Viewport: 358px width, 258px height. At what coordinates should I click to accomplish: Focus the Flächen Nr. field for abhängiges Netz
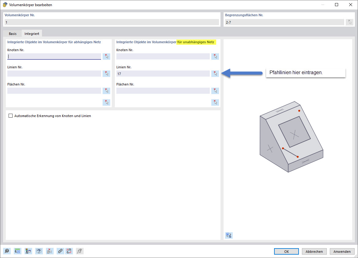(54, 91)
